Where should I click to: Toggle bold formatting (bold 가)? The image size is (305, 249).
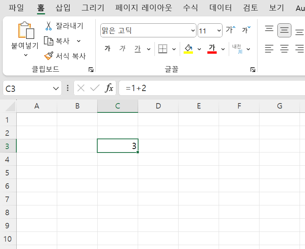[107, 48]
